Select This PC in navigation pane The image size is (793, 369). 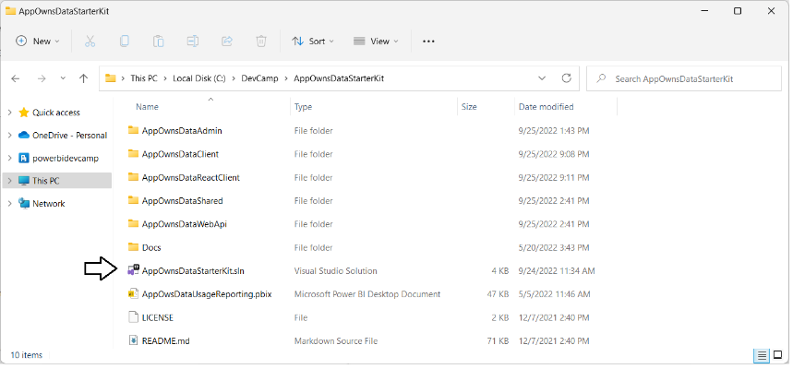(x=45, y=181)
